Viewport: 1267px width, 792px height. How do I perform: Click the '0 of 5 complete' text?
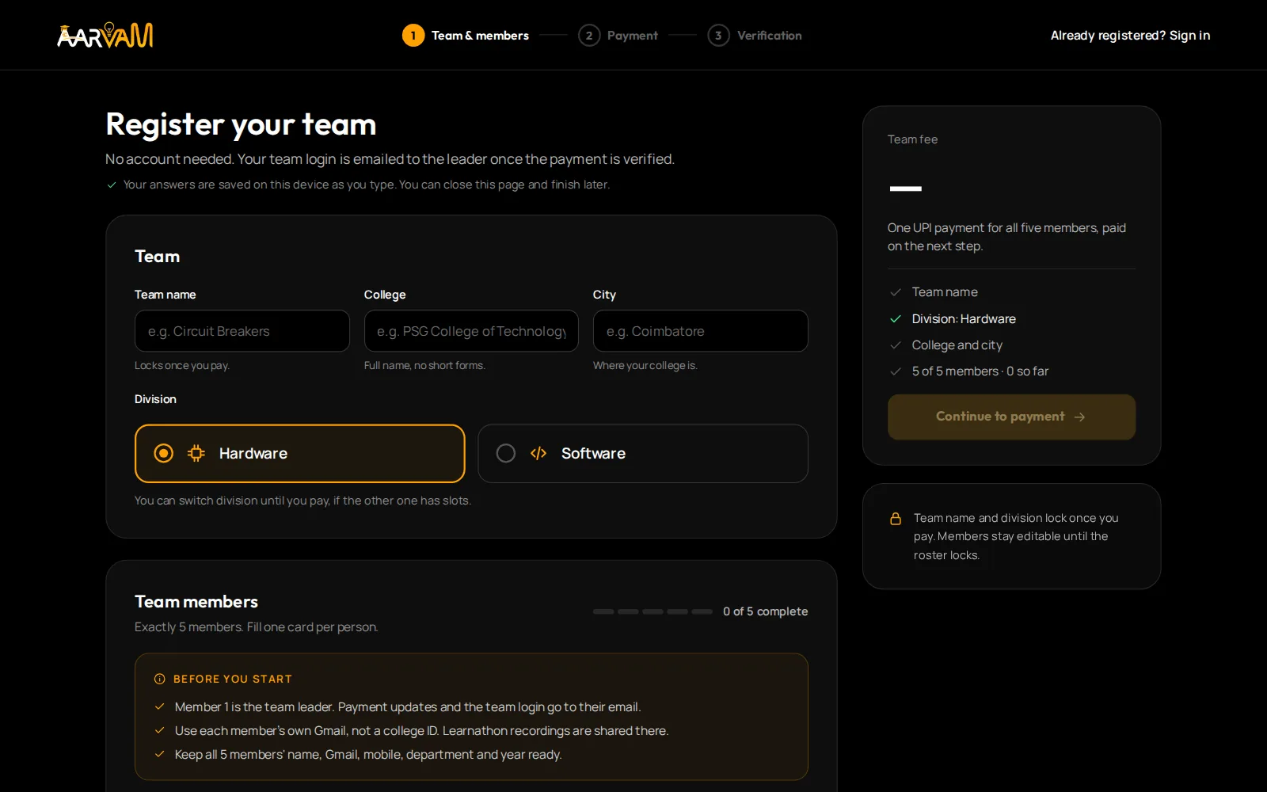765,611
